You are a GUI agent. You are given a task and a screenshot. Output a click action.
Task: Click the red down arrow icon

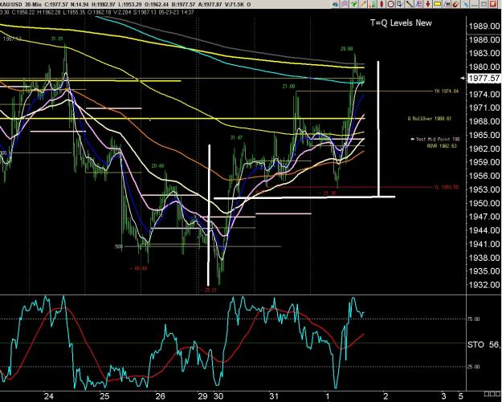(x=428, y=4)
